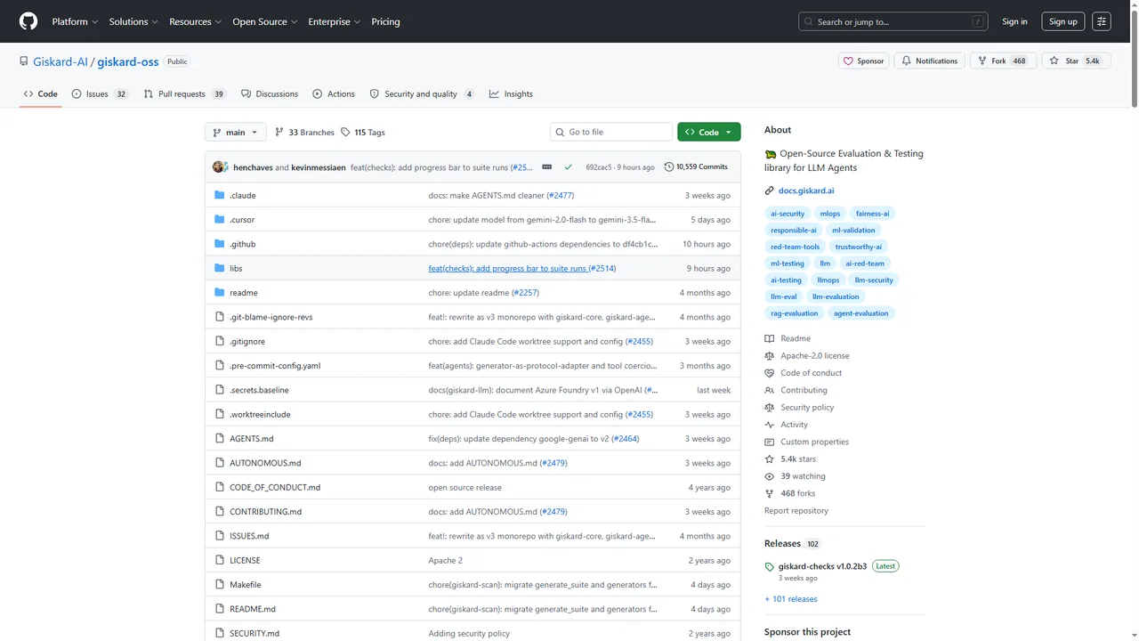The image size is (1139, 641).
Task: Open AGENTS.md file
Action: point(252,439)
